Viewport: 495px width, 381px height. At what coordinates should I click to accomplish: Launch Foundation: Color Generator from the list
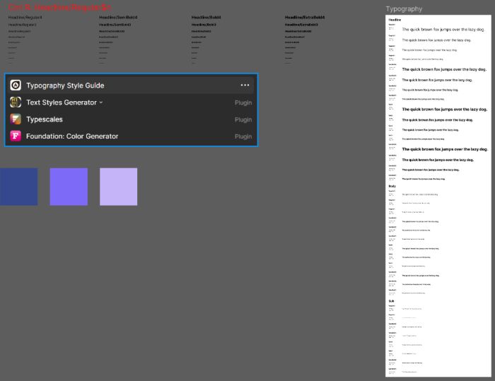[131, 136]
